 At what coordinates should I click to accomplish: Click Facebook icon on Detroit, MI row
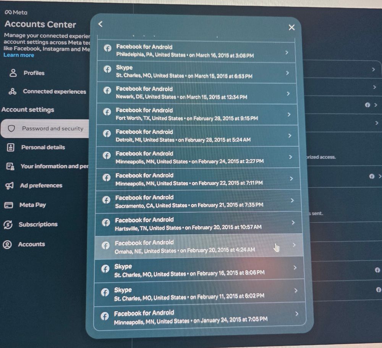(107, 133)
